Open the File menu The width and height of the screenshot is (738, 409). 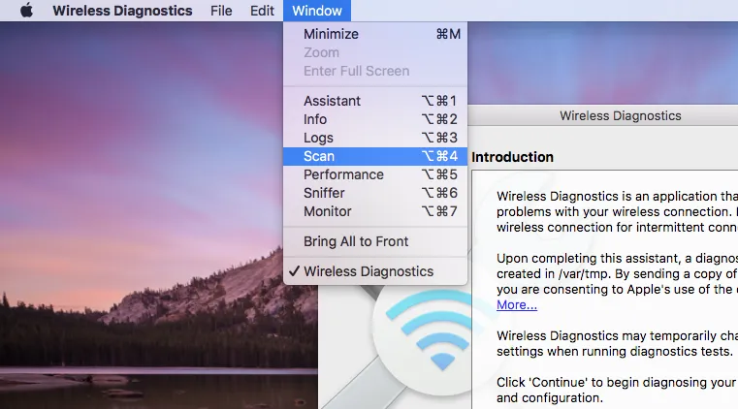click(221, 11)
